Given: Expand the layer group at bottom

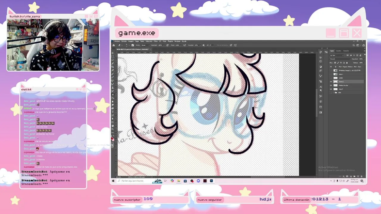Looking at the screenshot, I should point(334,93).
